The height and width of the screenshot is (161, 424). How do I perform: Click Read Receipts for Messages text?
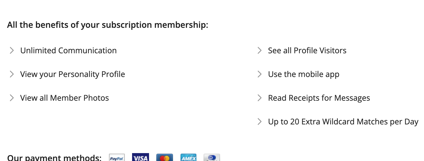pos(319,98)
